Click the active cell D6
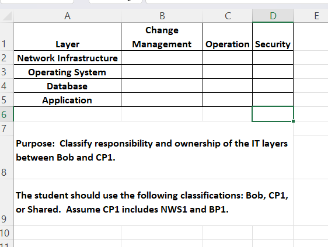This screenshot has width=328, height=247. (x=273, y=114)
